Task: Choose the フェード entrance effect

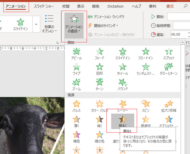Action: (100, 54)
